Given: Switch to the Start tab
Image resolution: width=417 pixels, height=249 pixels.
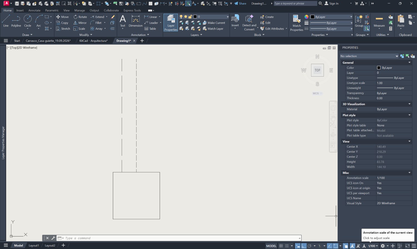Looking at the screenshot, I should pos(17,41).
